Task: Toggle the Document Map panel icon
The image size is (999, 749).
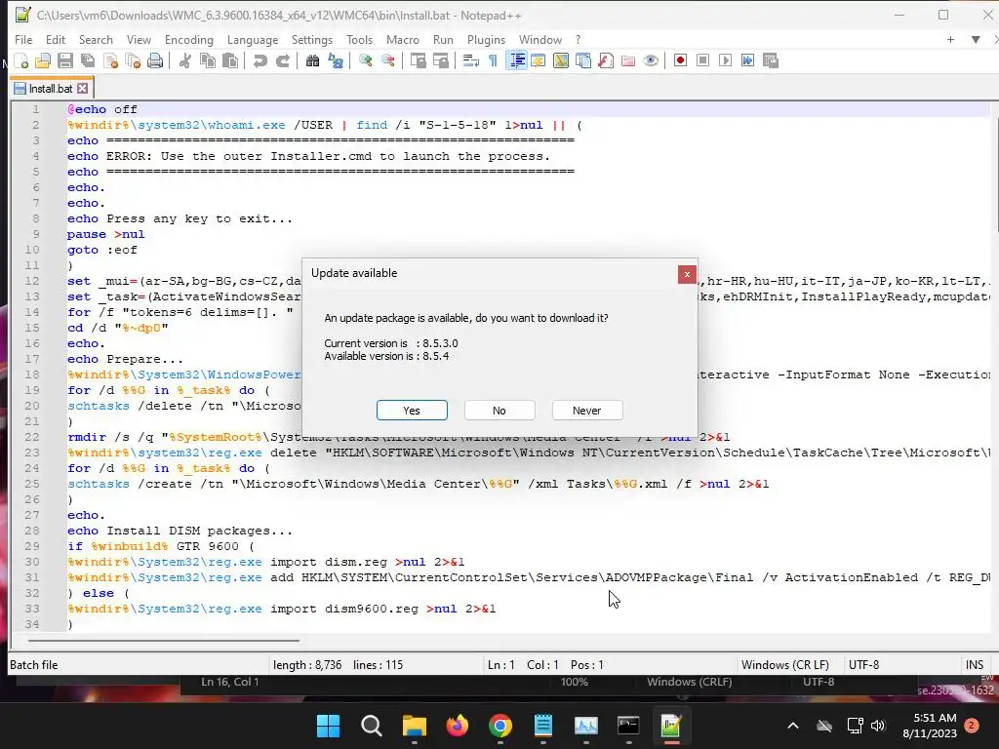Action: (x=561, y=60)
